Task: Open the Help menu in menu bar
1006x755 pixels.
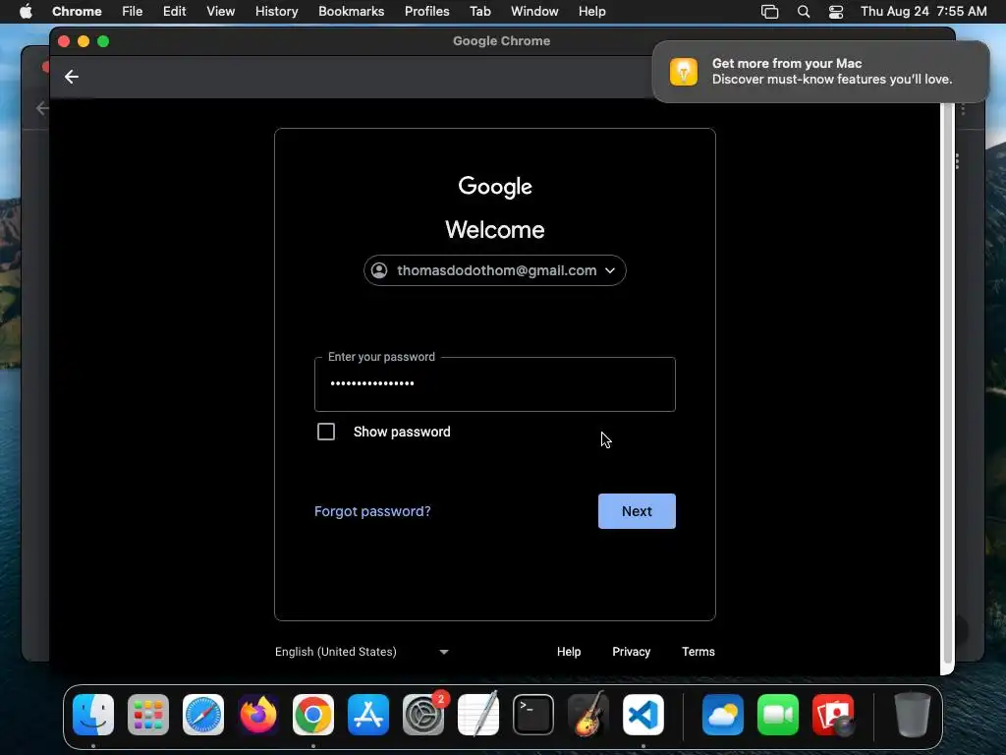Action: click(x=591, y=11)
